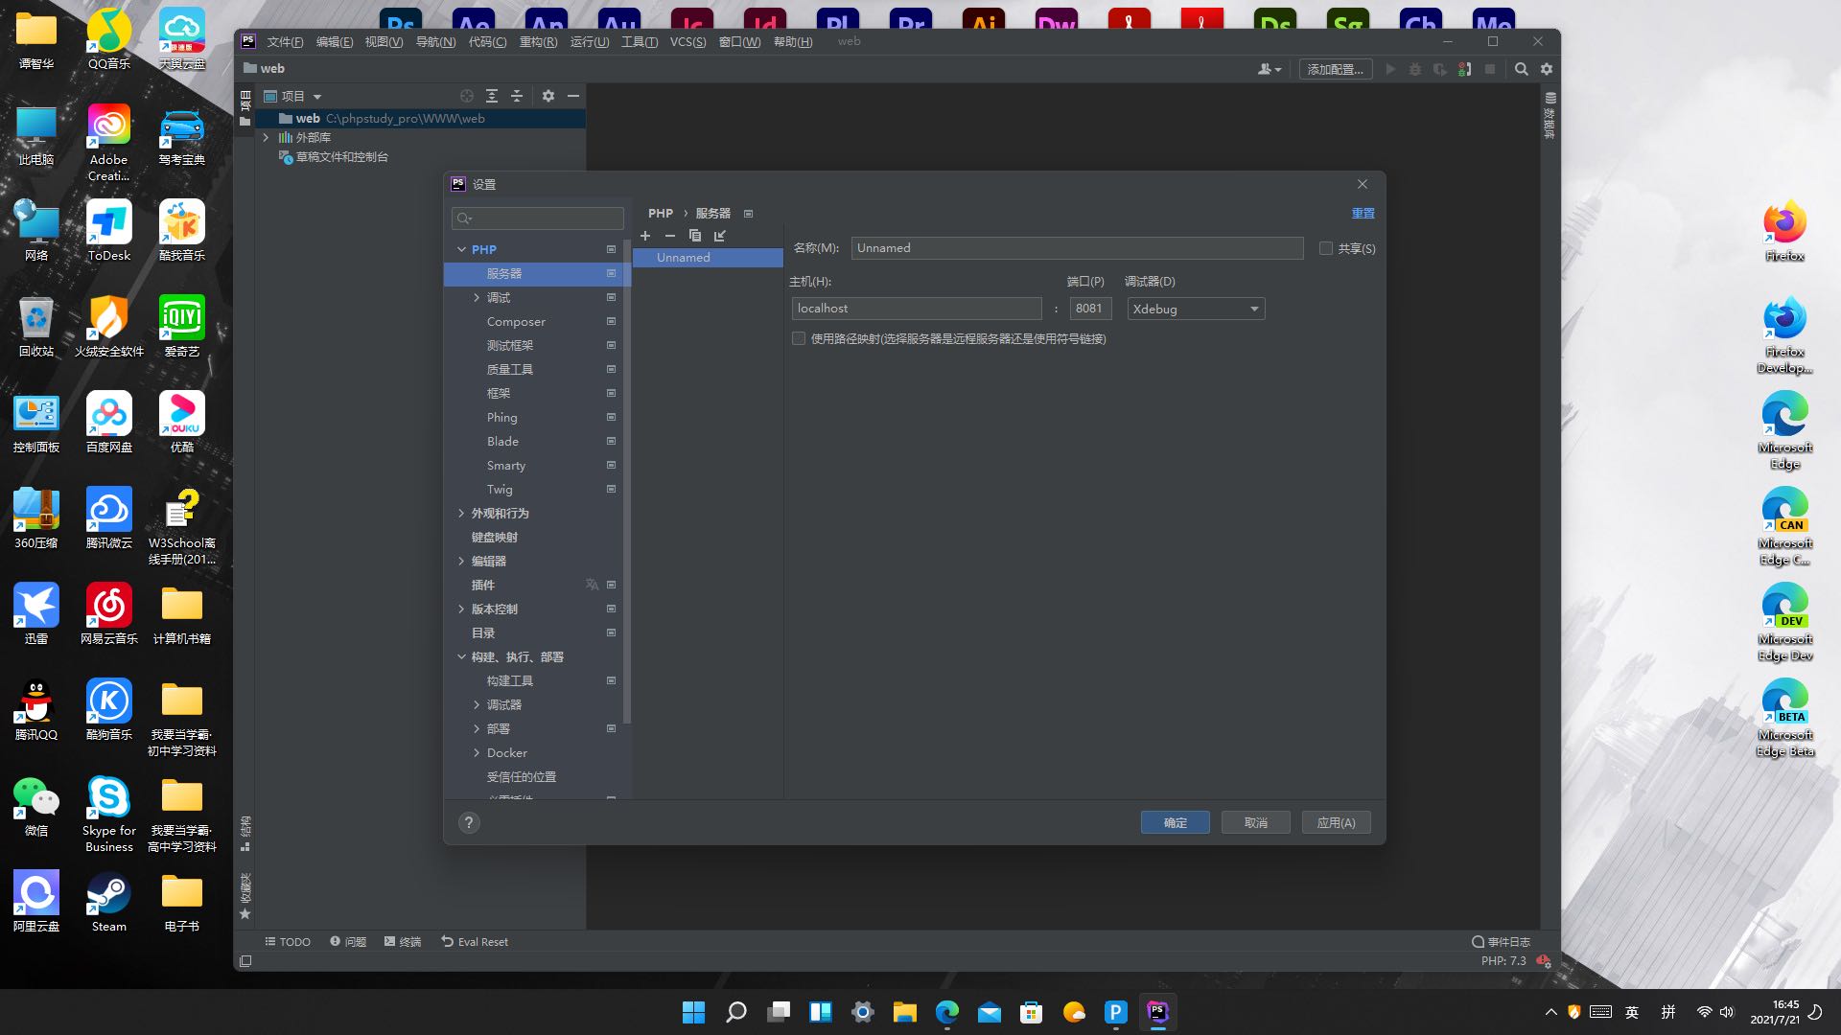Expand the 版本控制 tree node
This screenshot has height=1035, width=1841.
click(461, 609)
